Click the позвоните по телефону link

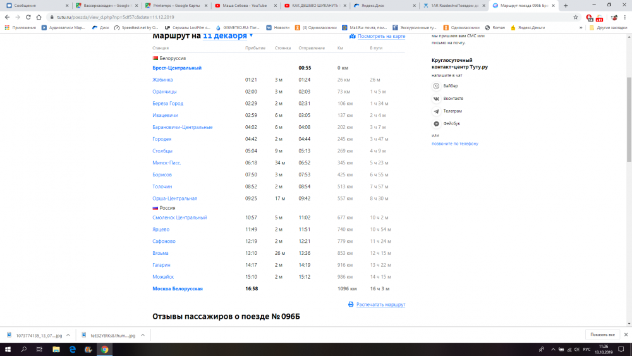coord(454,144)
